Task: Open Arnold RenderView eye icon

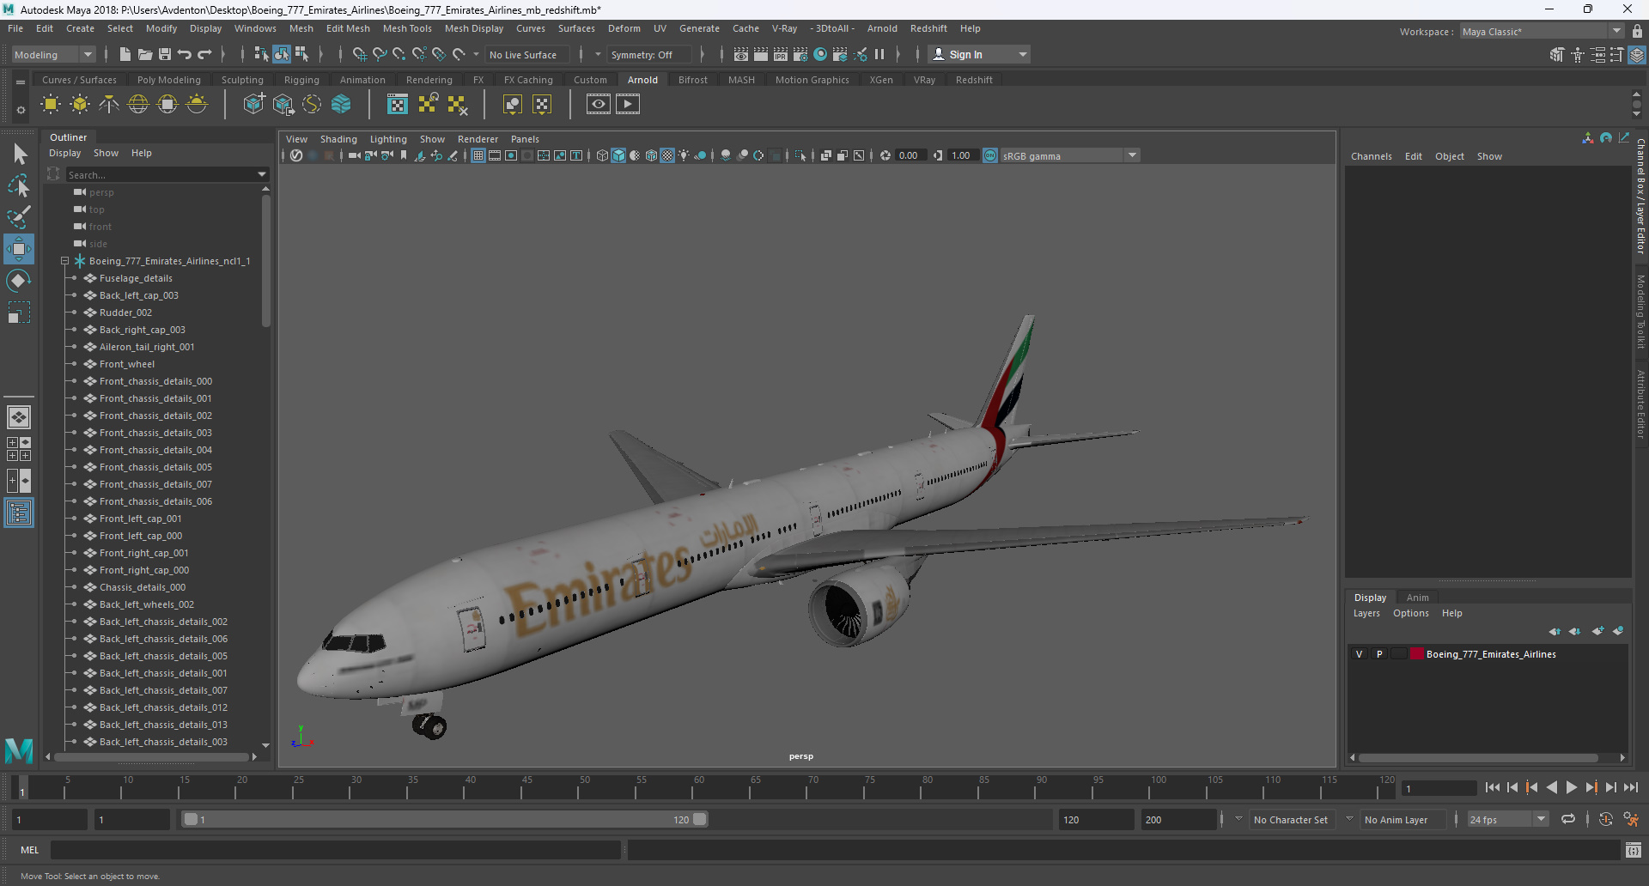Action: [599, 105]
